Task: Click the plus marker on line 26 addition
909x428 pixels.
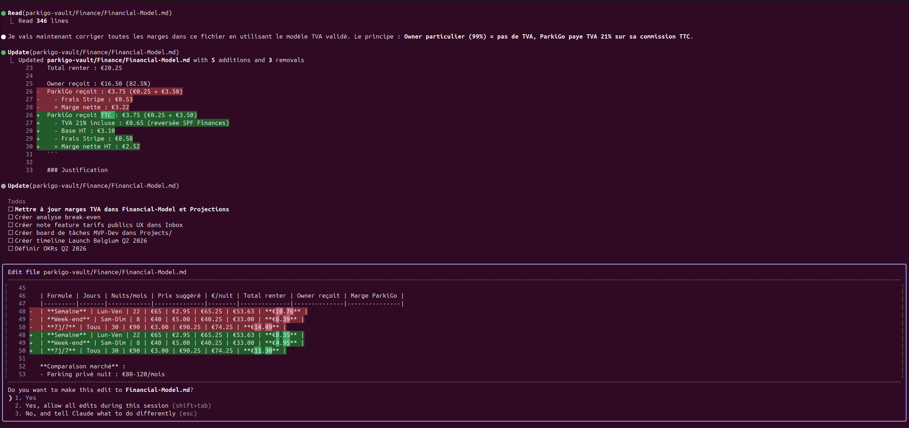Action: point(38,115)
